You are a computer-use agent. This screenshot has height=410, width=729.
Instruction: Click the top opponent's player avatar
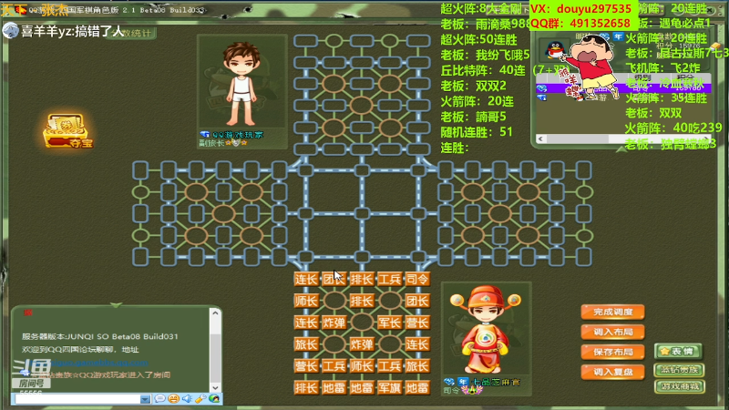[241, 84]
